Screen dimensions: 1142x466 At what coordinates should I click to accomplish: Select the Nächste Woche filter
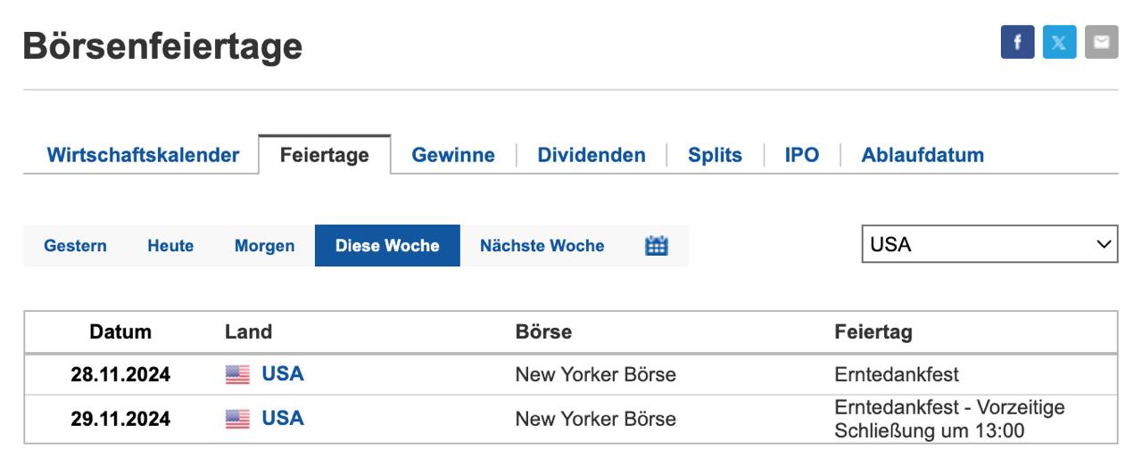[x=542, y=246]
